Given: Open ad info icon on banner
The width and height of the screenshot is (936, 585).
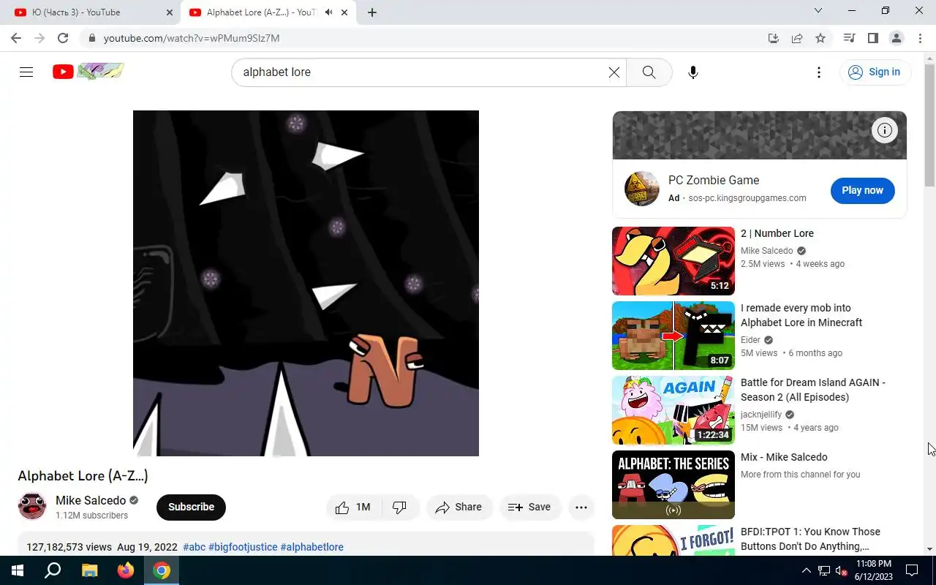Looking at the screenshot, I should tap(885, 130).
